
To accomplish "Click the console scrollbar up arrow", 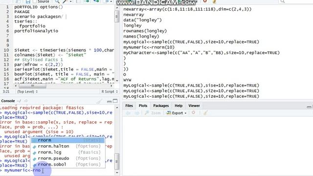I will click(x=117, y=108).
